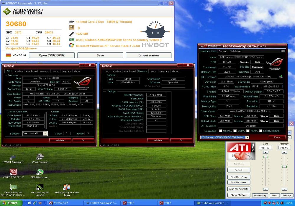Image resolution: width=295 pixels, height=206 pixels.
Task: Click the network computers tray icon
Action: click(274, 203)
